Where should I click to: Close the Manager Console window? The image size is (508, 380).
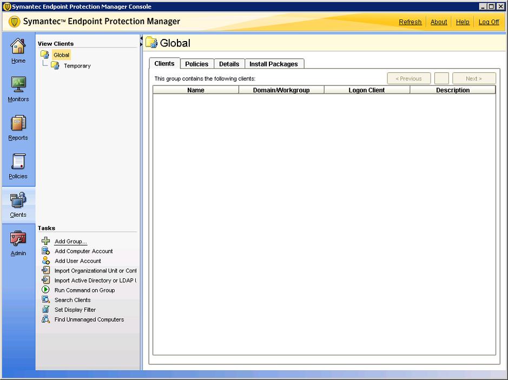tap(500, 6)
